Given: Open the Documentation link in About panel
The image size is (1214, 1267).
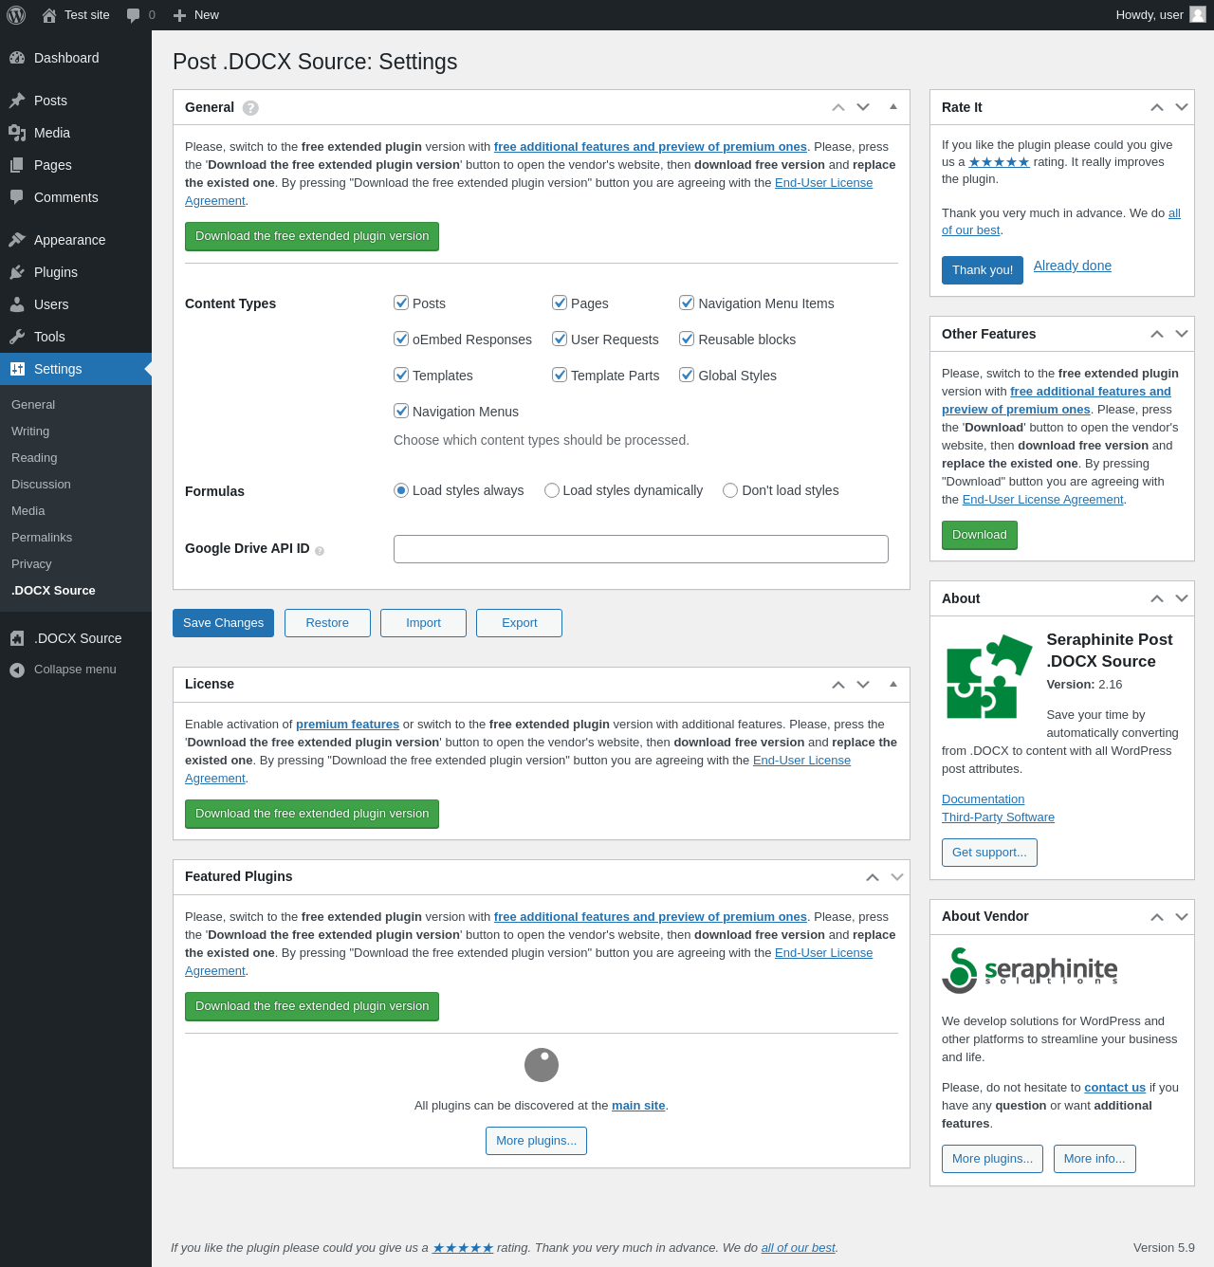Looking at the screenshot, I should coord(983,799).
